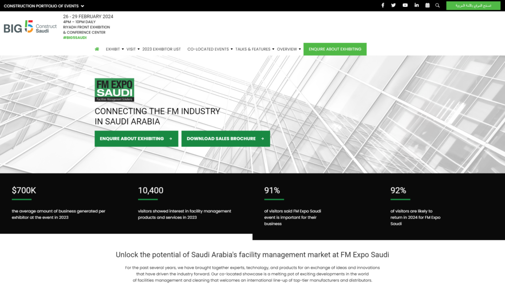Expand the Co-Located Events menu arrow
505x284 pixels.
[x=232, y=49]
